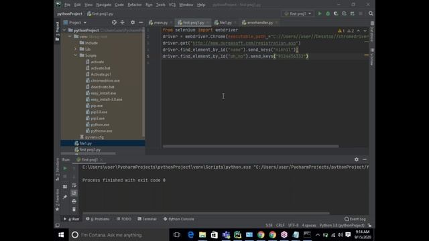
Task: Close the first proj1.py editor tab
Action: (208, 23)
